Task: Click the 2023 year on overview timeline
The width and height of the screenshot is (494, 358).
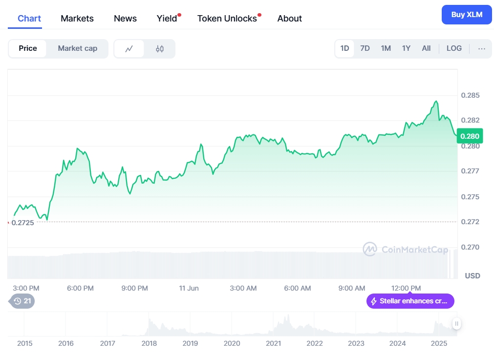Action: 356,343
